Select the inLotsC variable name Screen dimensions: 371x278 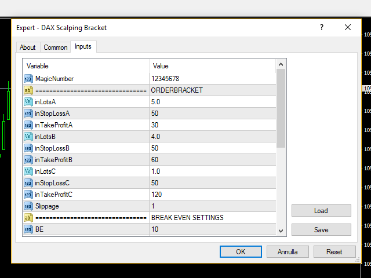coord(45,171)
